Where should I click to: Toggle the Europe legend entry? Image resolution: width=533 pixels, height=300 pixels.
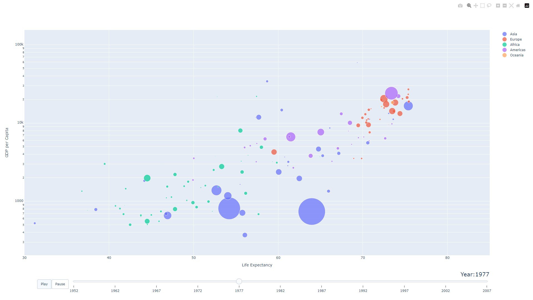(x=516, y=39)
